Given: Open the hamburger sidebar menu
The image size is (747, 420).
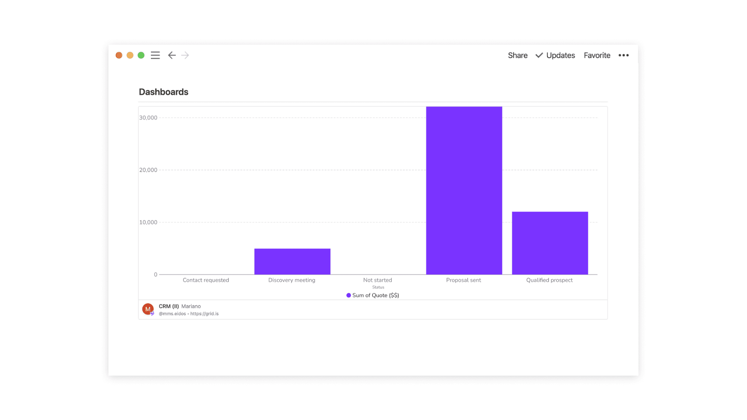Looking at the screenshot, I should [x=155, y=55].
